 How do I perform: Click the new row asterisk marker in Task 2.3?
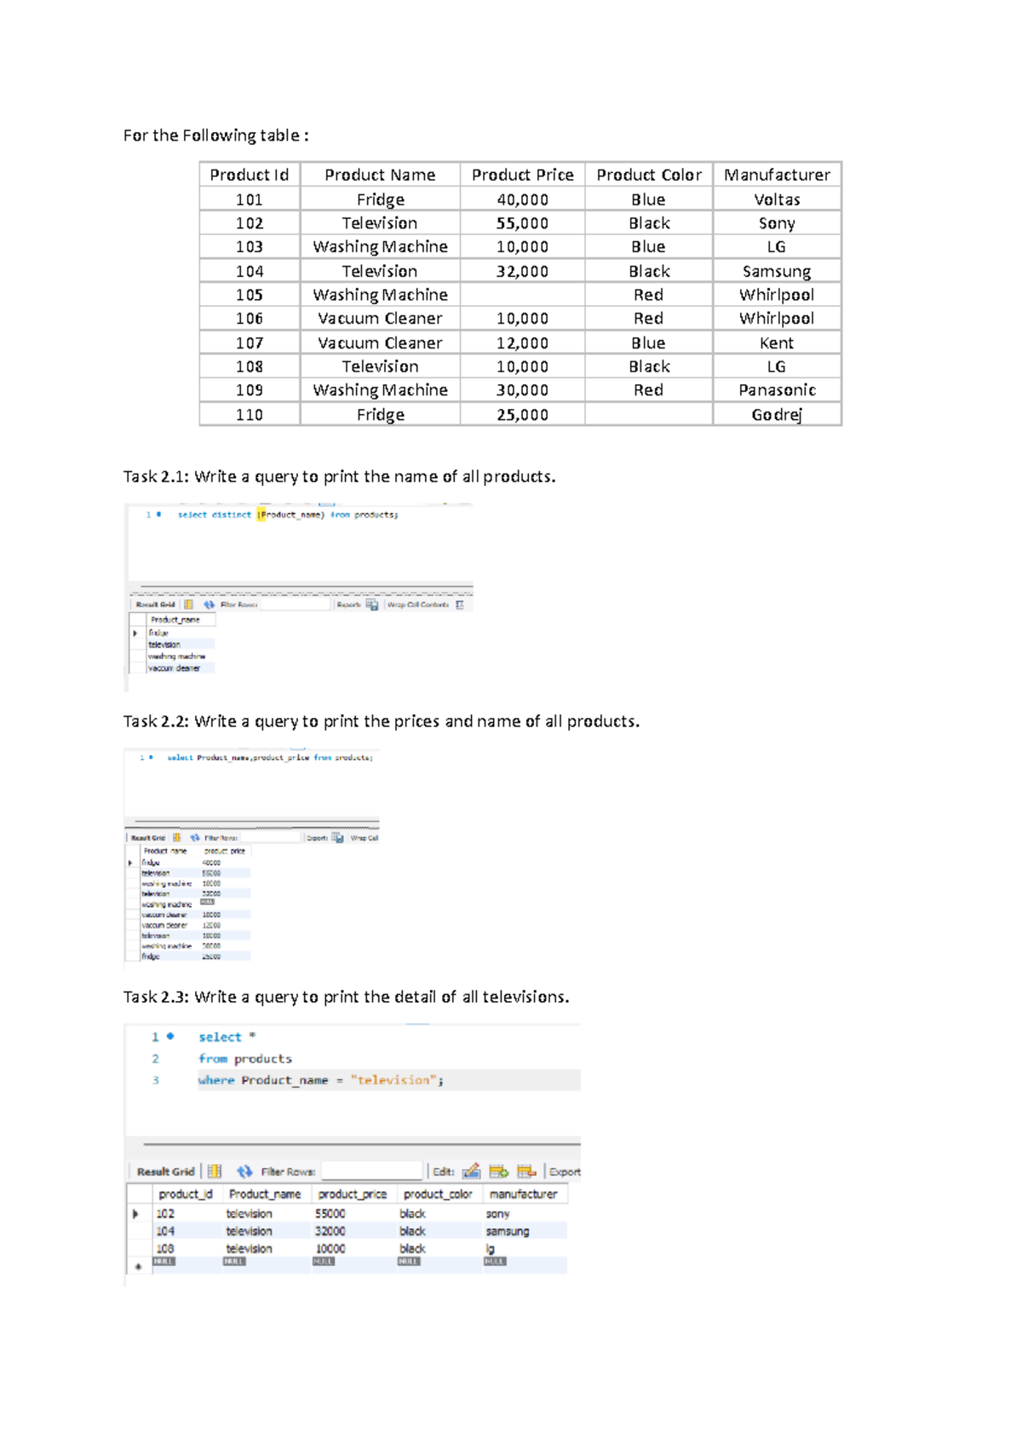pyautogui.click(x=139, y=1267)
